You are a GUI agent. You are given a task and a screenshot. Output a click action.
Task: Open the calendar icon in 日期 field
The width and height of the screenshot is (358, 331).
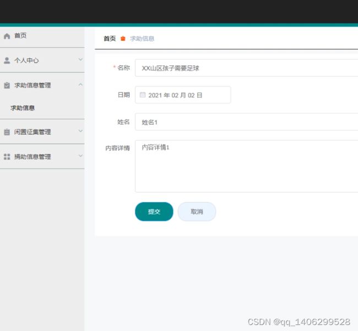coord(143,95)
